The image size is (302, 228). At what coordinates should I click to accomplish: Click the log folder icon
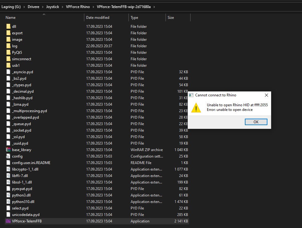coord(8,46)
